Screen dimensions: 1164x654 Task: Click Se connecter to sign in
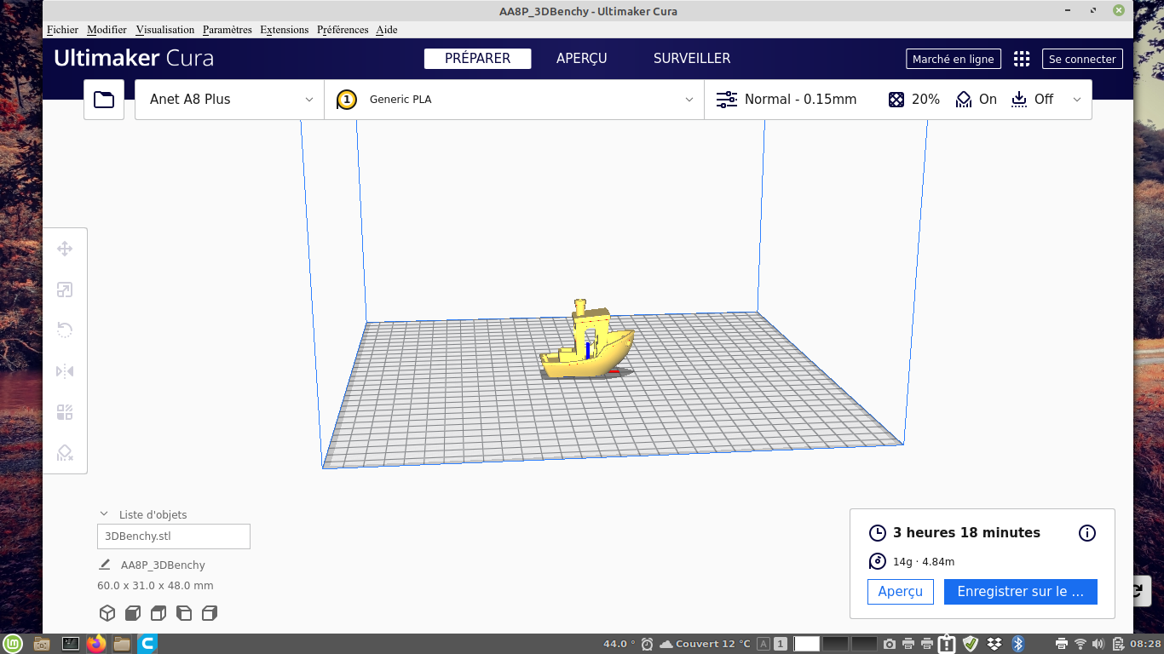[x=1082, y=59]
